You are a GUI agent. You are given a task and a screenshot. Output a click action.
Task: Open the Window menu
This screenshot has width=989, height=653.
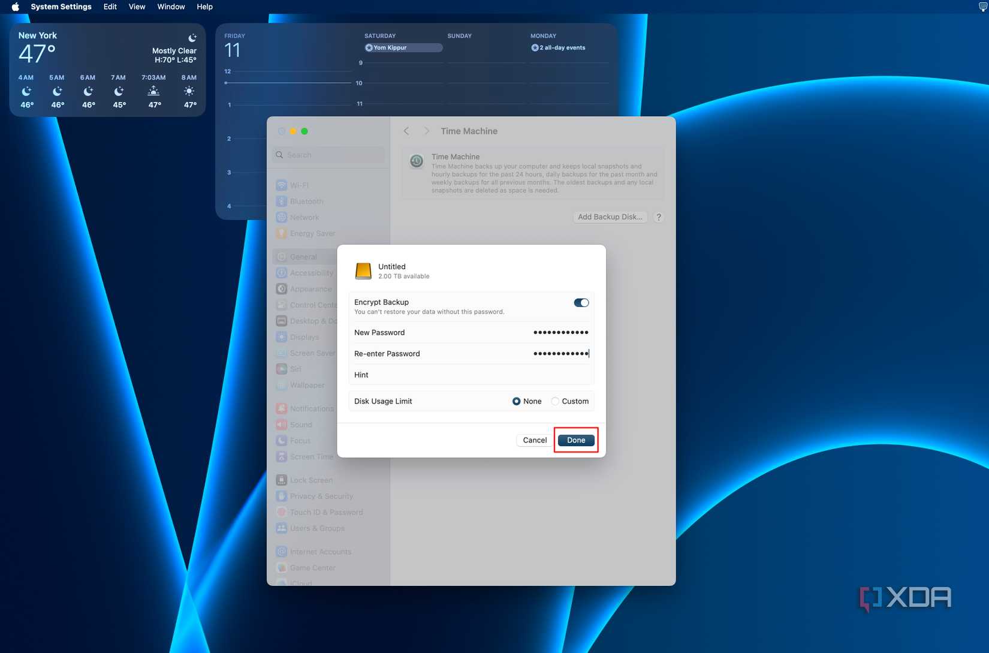171,7
